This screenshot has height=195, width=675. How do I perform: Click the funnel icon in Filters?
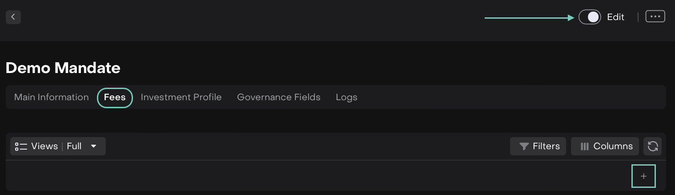click(524, 146)
